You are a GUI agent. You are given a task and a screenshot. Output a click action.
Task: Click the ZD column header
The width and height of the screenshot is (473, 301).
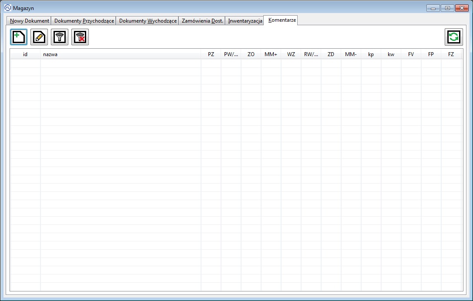tap(331, 54)
